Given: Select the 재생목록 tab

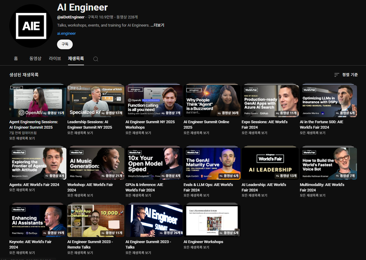Looking at the screenshot, I should 76,59.
